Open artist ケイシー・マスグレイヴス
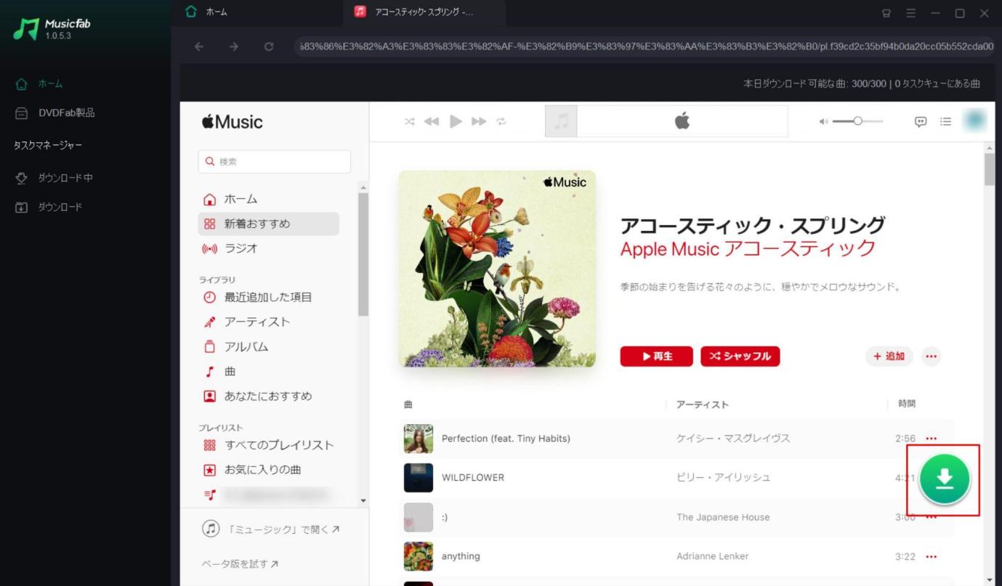The image size is (1002, 586). pyautogui.click(x=732, y=439)
